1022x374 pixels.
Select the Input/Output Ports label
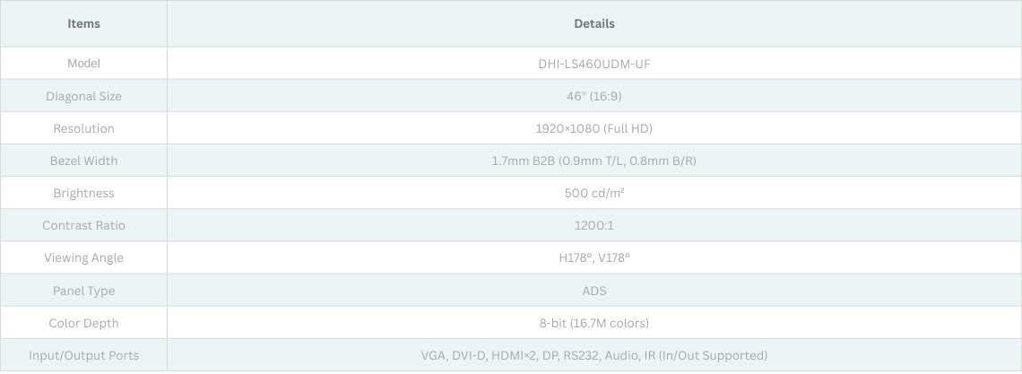coord(83,355)
